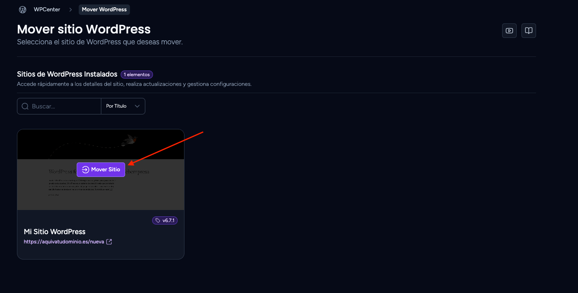Open the video tutorial icon button

509,31
